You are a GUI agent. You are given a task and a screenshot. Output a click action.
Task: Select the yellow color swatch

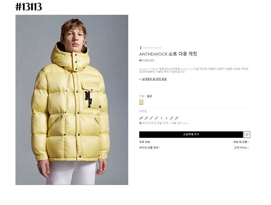(141, 102)
